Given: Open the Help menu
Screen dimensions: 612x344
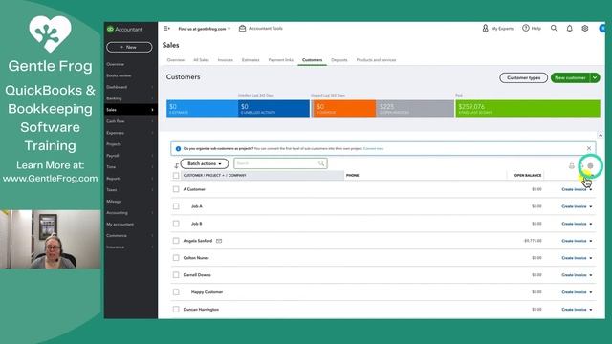Looking at the screenshot, I should tap(532, 29).
